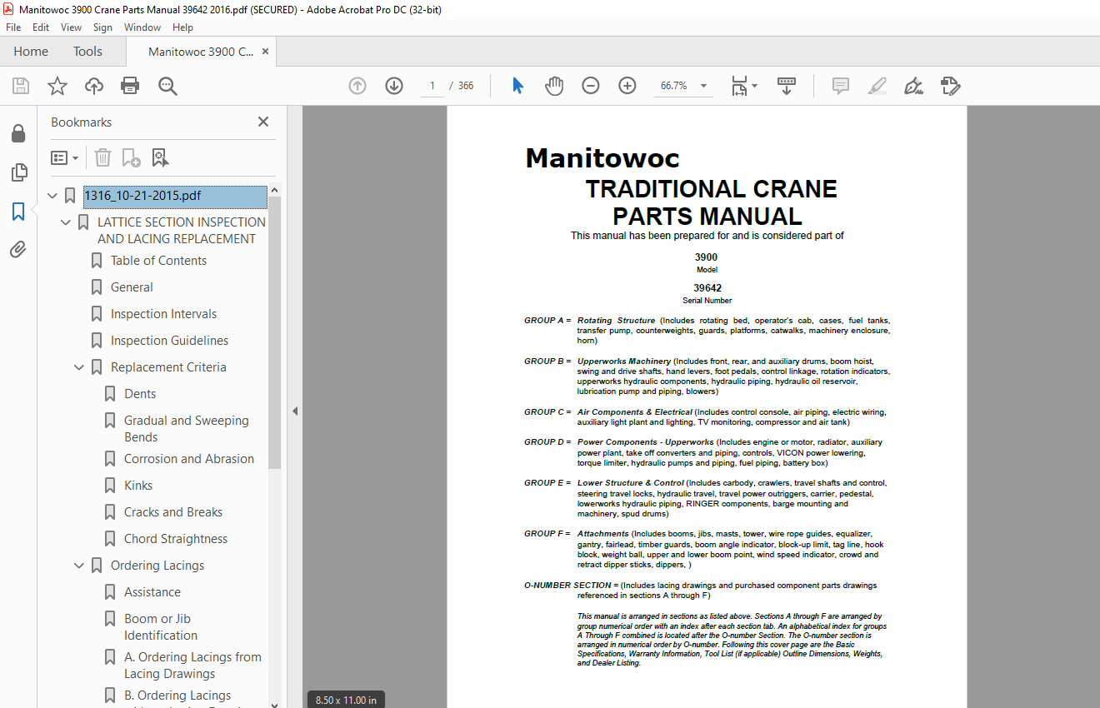This screenshot has height=708, width=1100.
Task: Open the fit width options dropdown arrow
Action: [x=755, y=86]
